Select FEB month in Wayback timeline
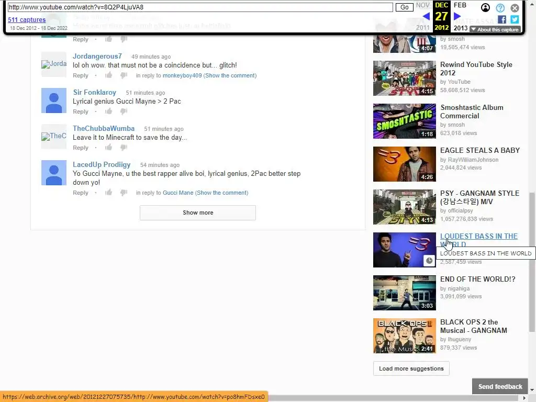Image resolution: width=536 pixels, height=402 pixels. (460, 5)
